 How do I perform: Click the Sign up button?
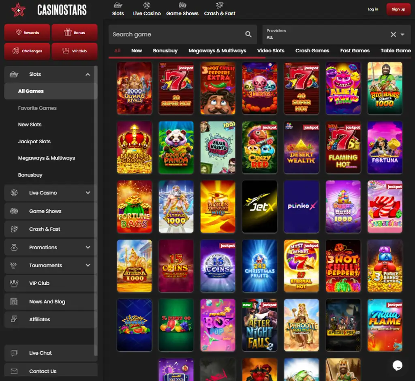coord(398,9)
